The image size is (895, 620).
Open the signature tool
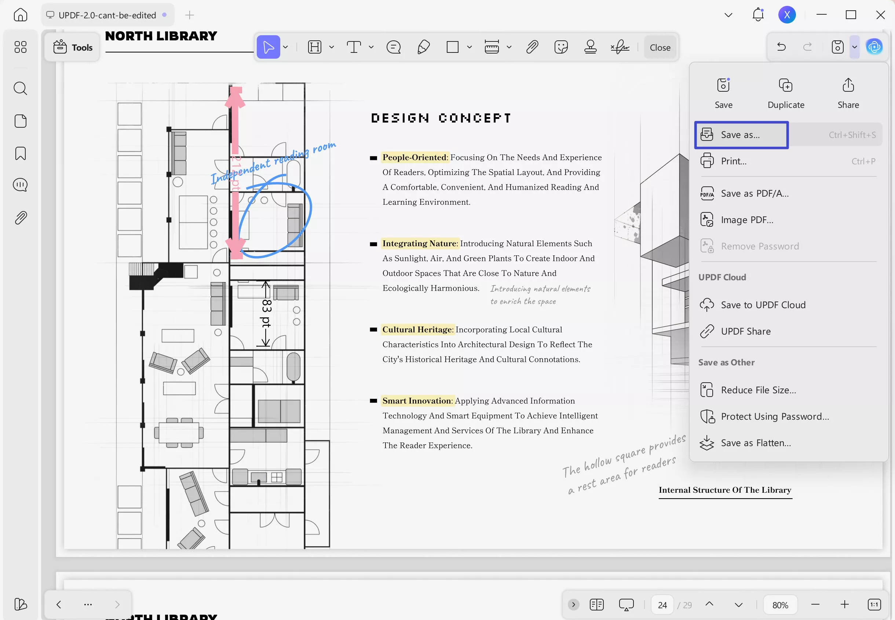click(620, 47)
